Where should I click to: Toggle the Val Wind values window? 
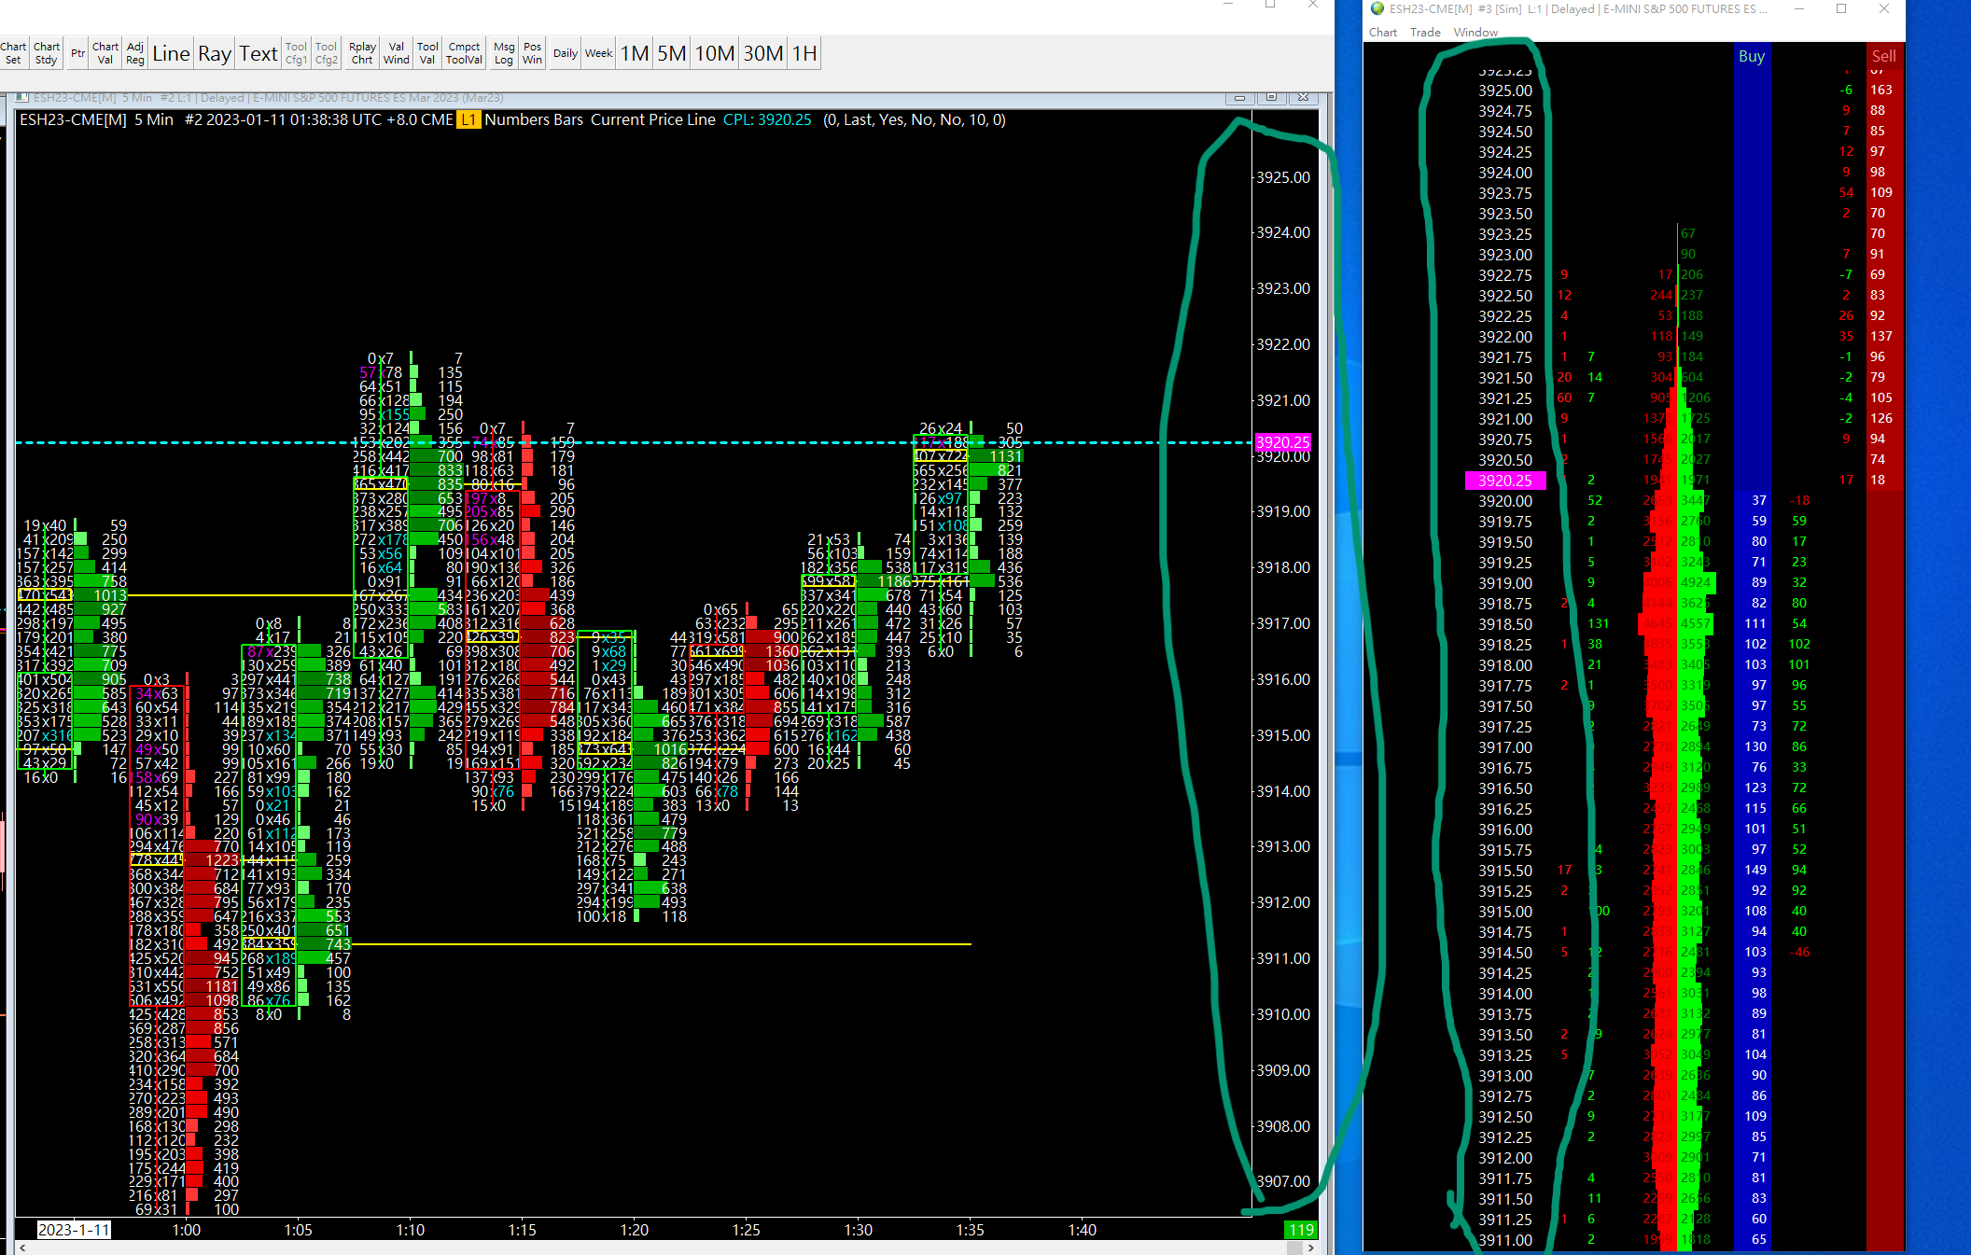397,53
